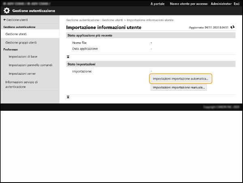Open the A portale link
The height and width of the screenshot is (183, 243).
pyautogui.click(x=157, y=4)
